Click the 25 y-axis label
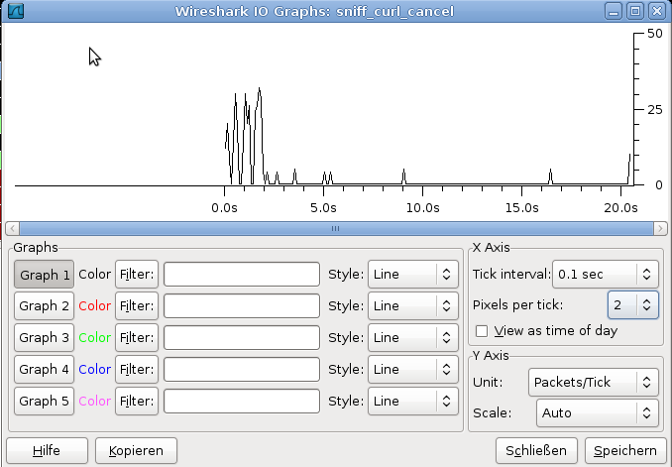 click(x=655, y=110)
